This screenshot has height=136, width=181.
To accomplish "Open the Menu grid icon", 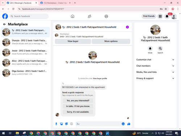I will coord(160,16).
